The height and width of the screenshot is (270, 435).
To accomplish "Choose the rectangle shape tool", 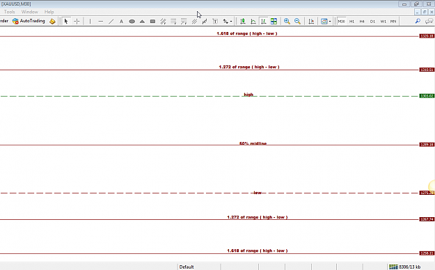I will (152, 22).
